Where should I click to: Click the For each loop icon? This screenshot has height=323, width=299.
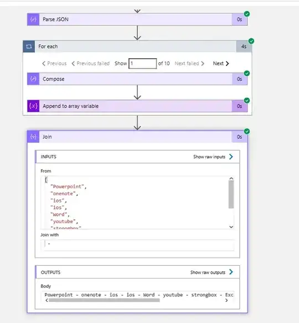(29, 47)
